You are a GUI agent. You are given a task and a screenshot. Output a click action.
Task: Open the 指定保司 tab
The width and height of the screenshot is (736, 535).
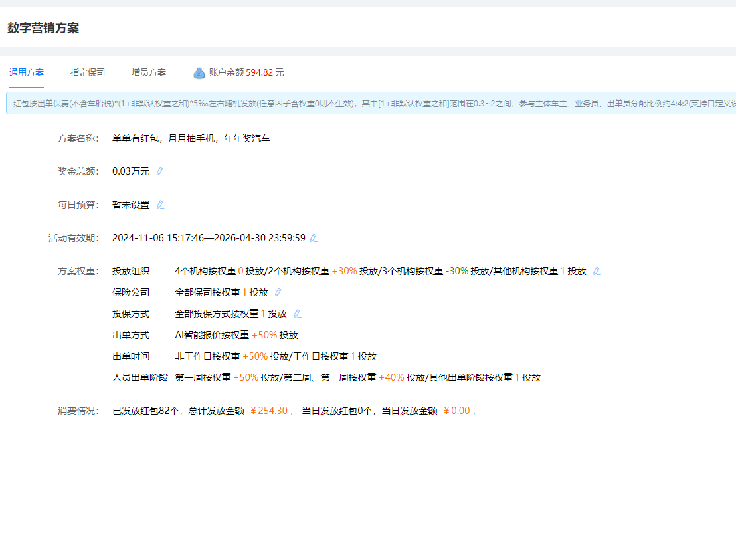coord(87,73)
